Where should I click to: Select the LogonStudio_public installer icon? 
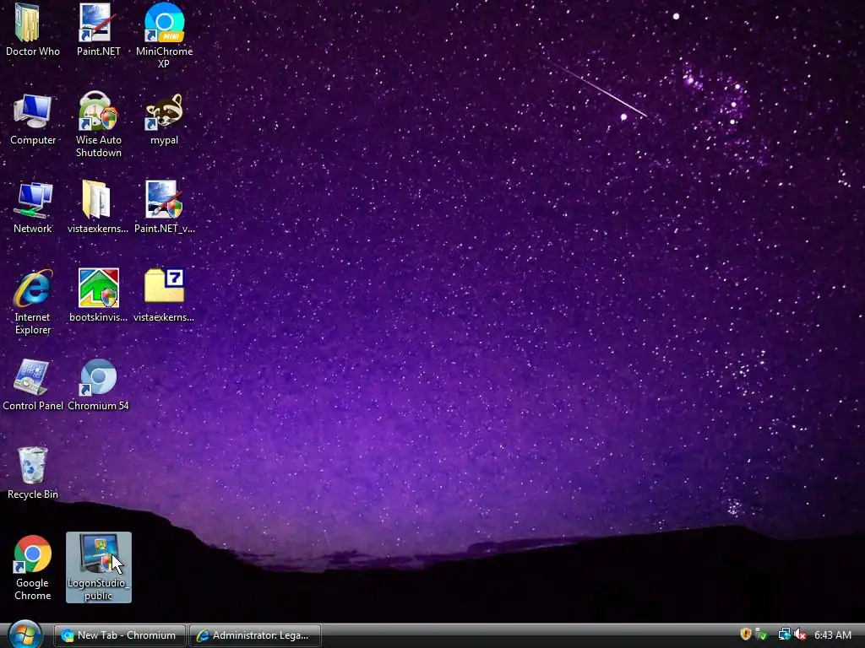click(99, 568)
